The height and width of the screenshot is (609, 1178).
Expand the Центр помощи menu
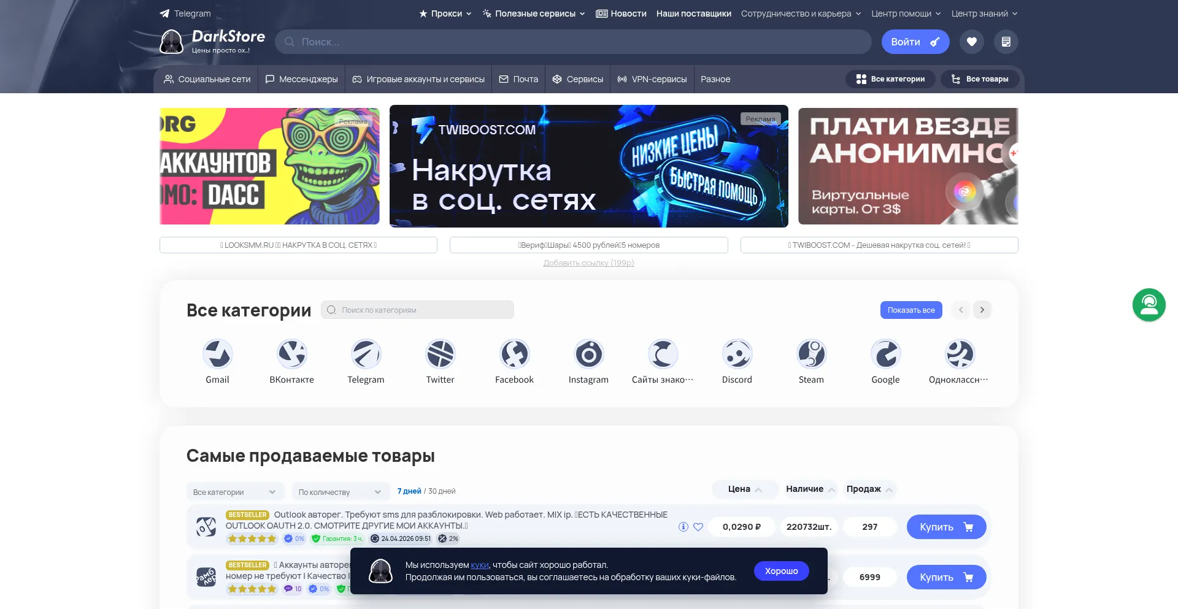906,13
